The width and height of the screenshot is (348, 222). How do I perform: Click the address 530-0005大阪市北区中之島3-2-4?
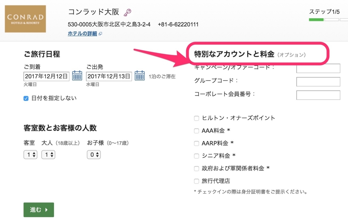pos(109,24)
